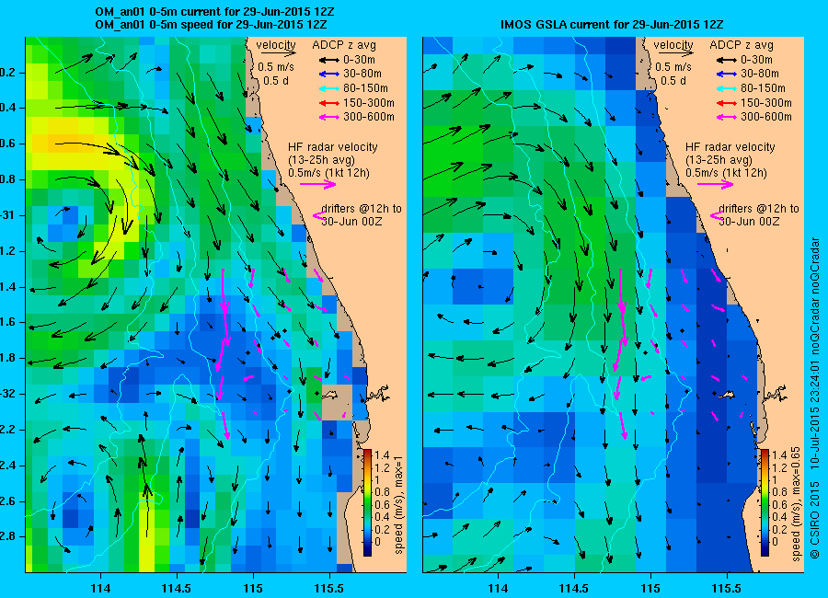Click '0.5m/s (1kt 12h)' in left panel
This screenshot has height=598, width=828.
click(329, 173)
